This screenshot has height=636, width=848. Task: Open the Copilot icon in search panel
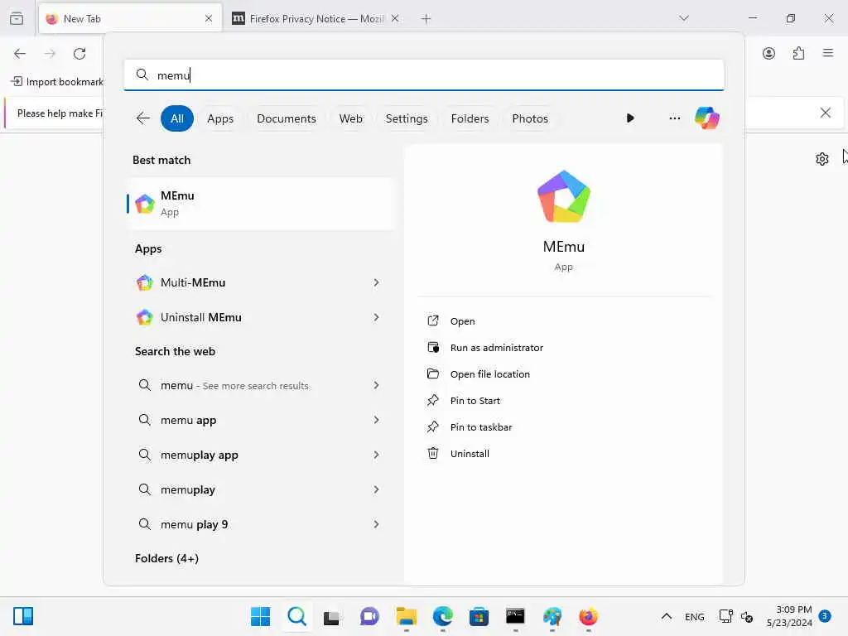707,118
